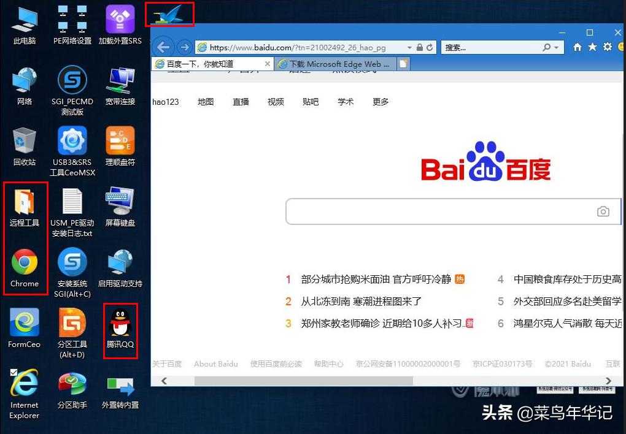Click the address bar lock icon

click(420, 47)
